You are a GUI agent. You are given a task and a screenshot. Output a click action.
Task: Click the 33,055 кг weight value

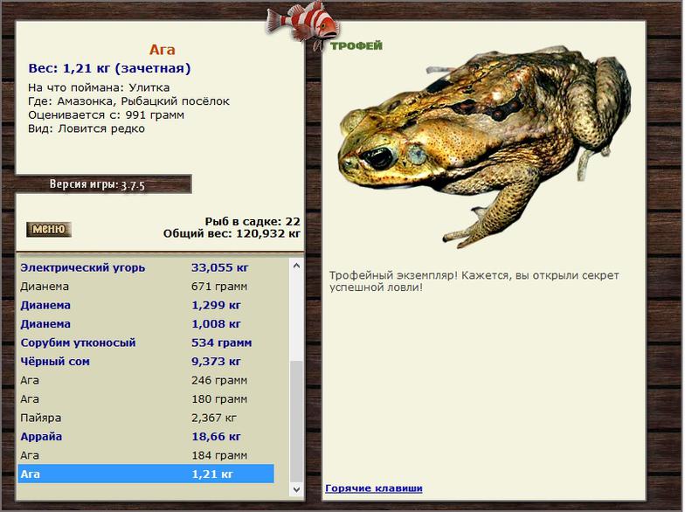tap(220, 268)
